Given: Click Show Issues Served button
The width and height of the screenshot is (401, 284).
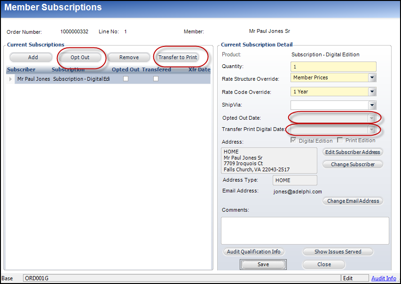Looking at the screenshot, I should point(338,252).
